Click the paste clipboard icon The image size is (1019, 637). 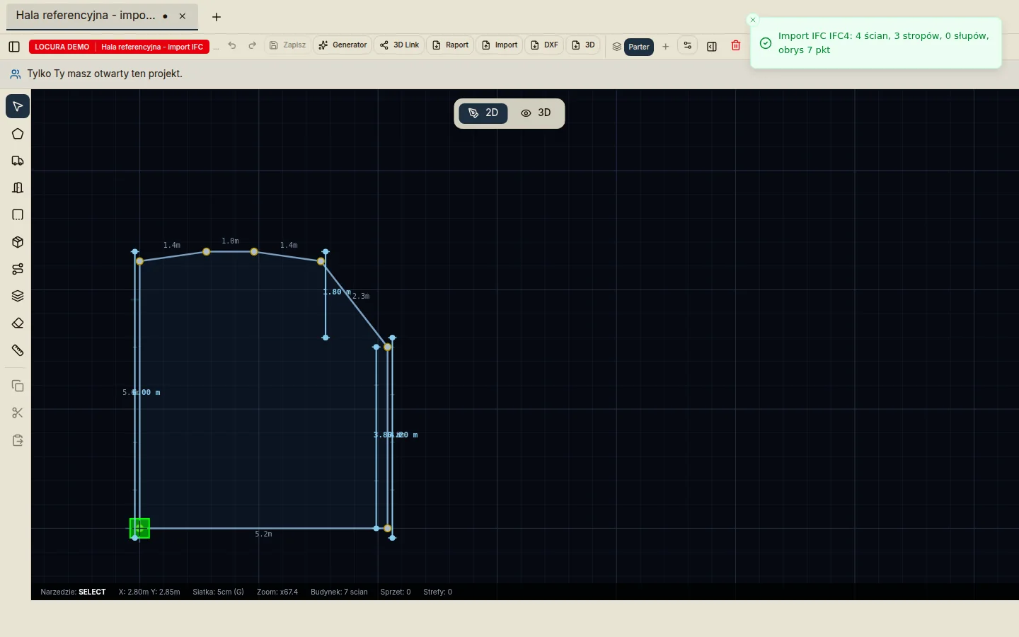pyautogui.click(x=18, y=440)
